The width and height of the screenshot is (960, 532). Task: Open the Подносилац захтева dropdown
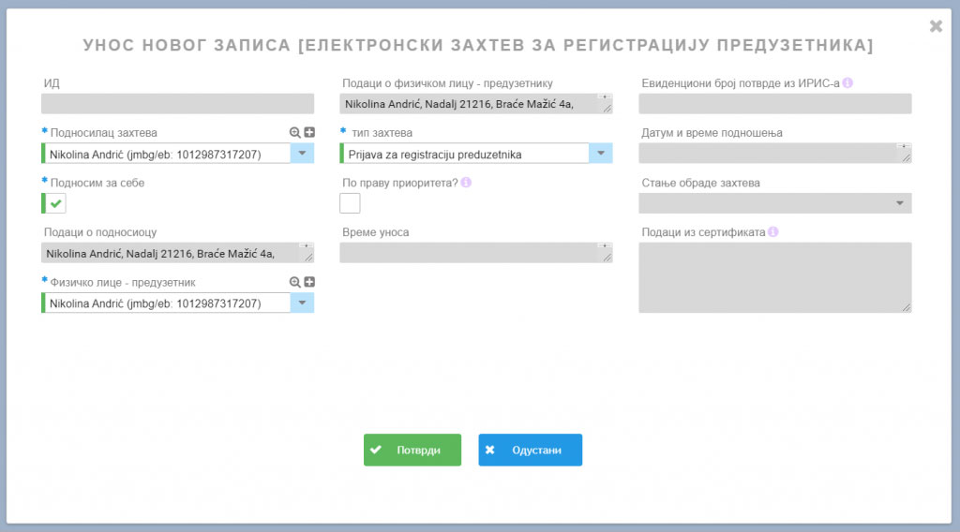302,154
